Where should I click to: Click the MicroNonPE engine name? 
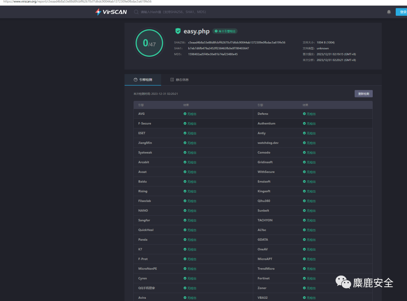(147, 269)
